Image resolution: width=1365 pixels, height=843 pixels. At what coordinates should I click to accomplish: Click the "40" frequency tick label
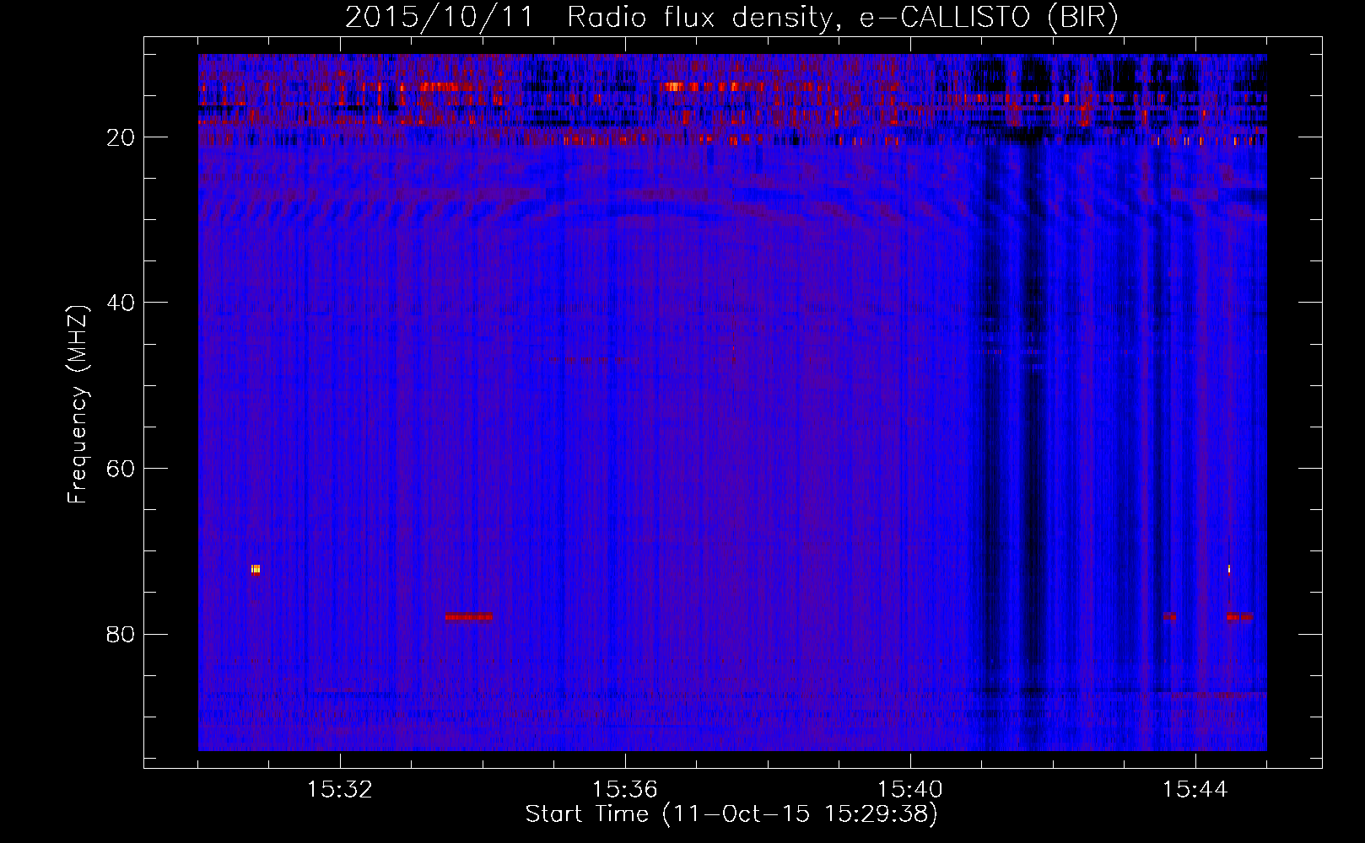121,303
